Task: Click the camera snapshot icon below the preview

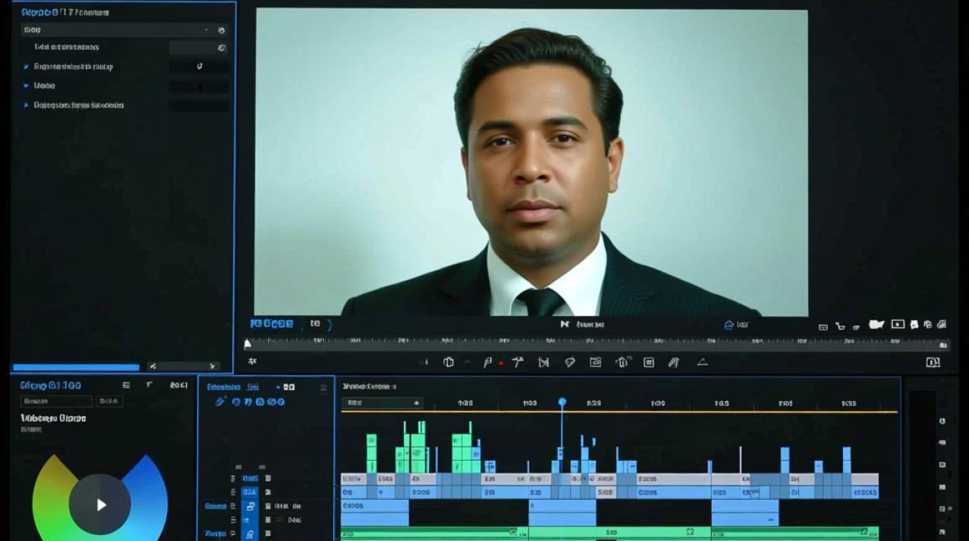Action: (x=596, y=362)
